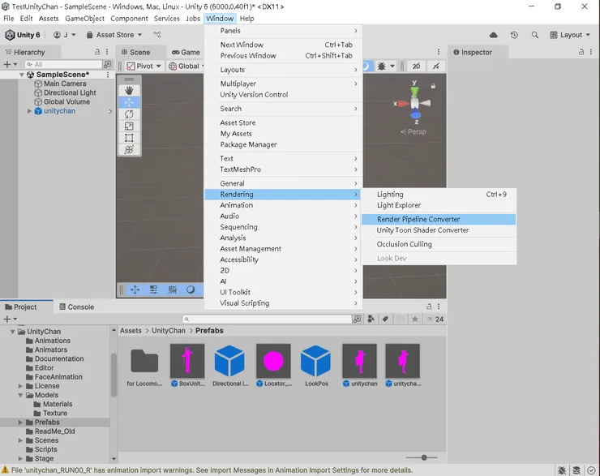Open the GameObject menu
This screenshot has width=600, height=476.
pyautogui.click(x=84, y=19)
